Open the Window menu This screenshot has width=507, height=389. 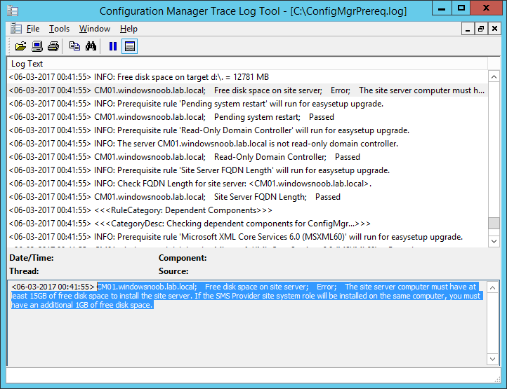point(95,29)
